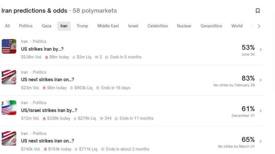Click the comments icon on US strikes Iran by
Image resolution: width=275 pixels, height=154 pixels.
point(96,57)
